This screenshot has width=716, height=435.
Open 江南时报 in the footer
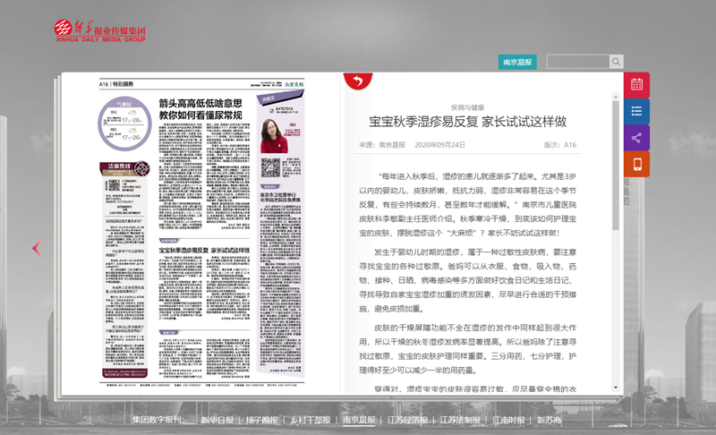[x=508, y=420]
